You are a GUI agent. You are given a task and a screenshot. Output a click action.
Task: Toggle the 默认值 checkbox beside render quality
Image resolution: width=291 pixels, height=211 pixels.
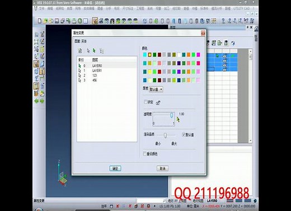(x=184, y=134)
